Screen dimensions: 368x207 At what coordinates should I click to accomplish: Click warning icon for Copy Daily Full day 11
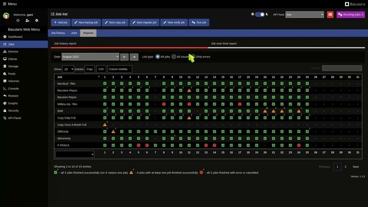(x=189, y=118)
